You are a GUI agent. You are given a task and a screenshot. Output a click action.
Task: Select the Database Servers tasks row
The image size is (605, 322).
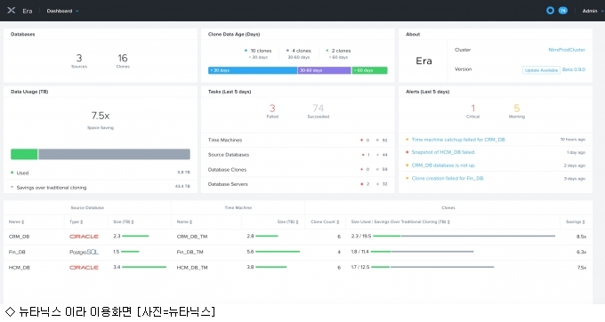[297, 184]
